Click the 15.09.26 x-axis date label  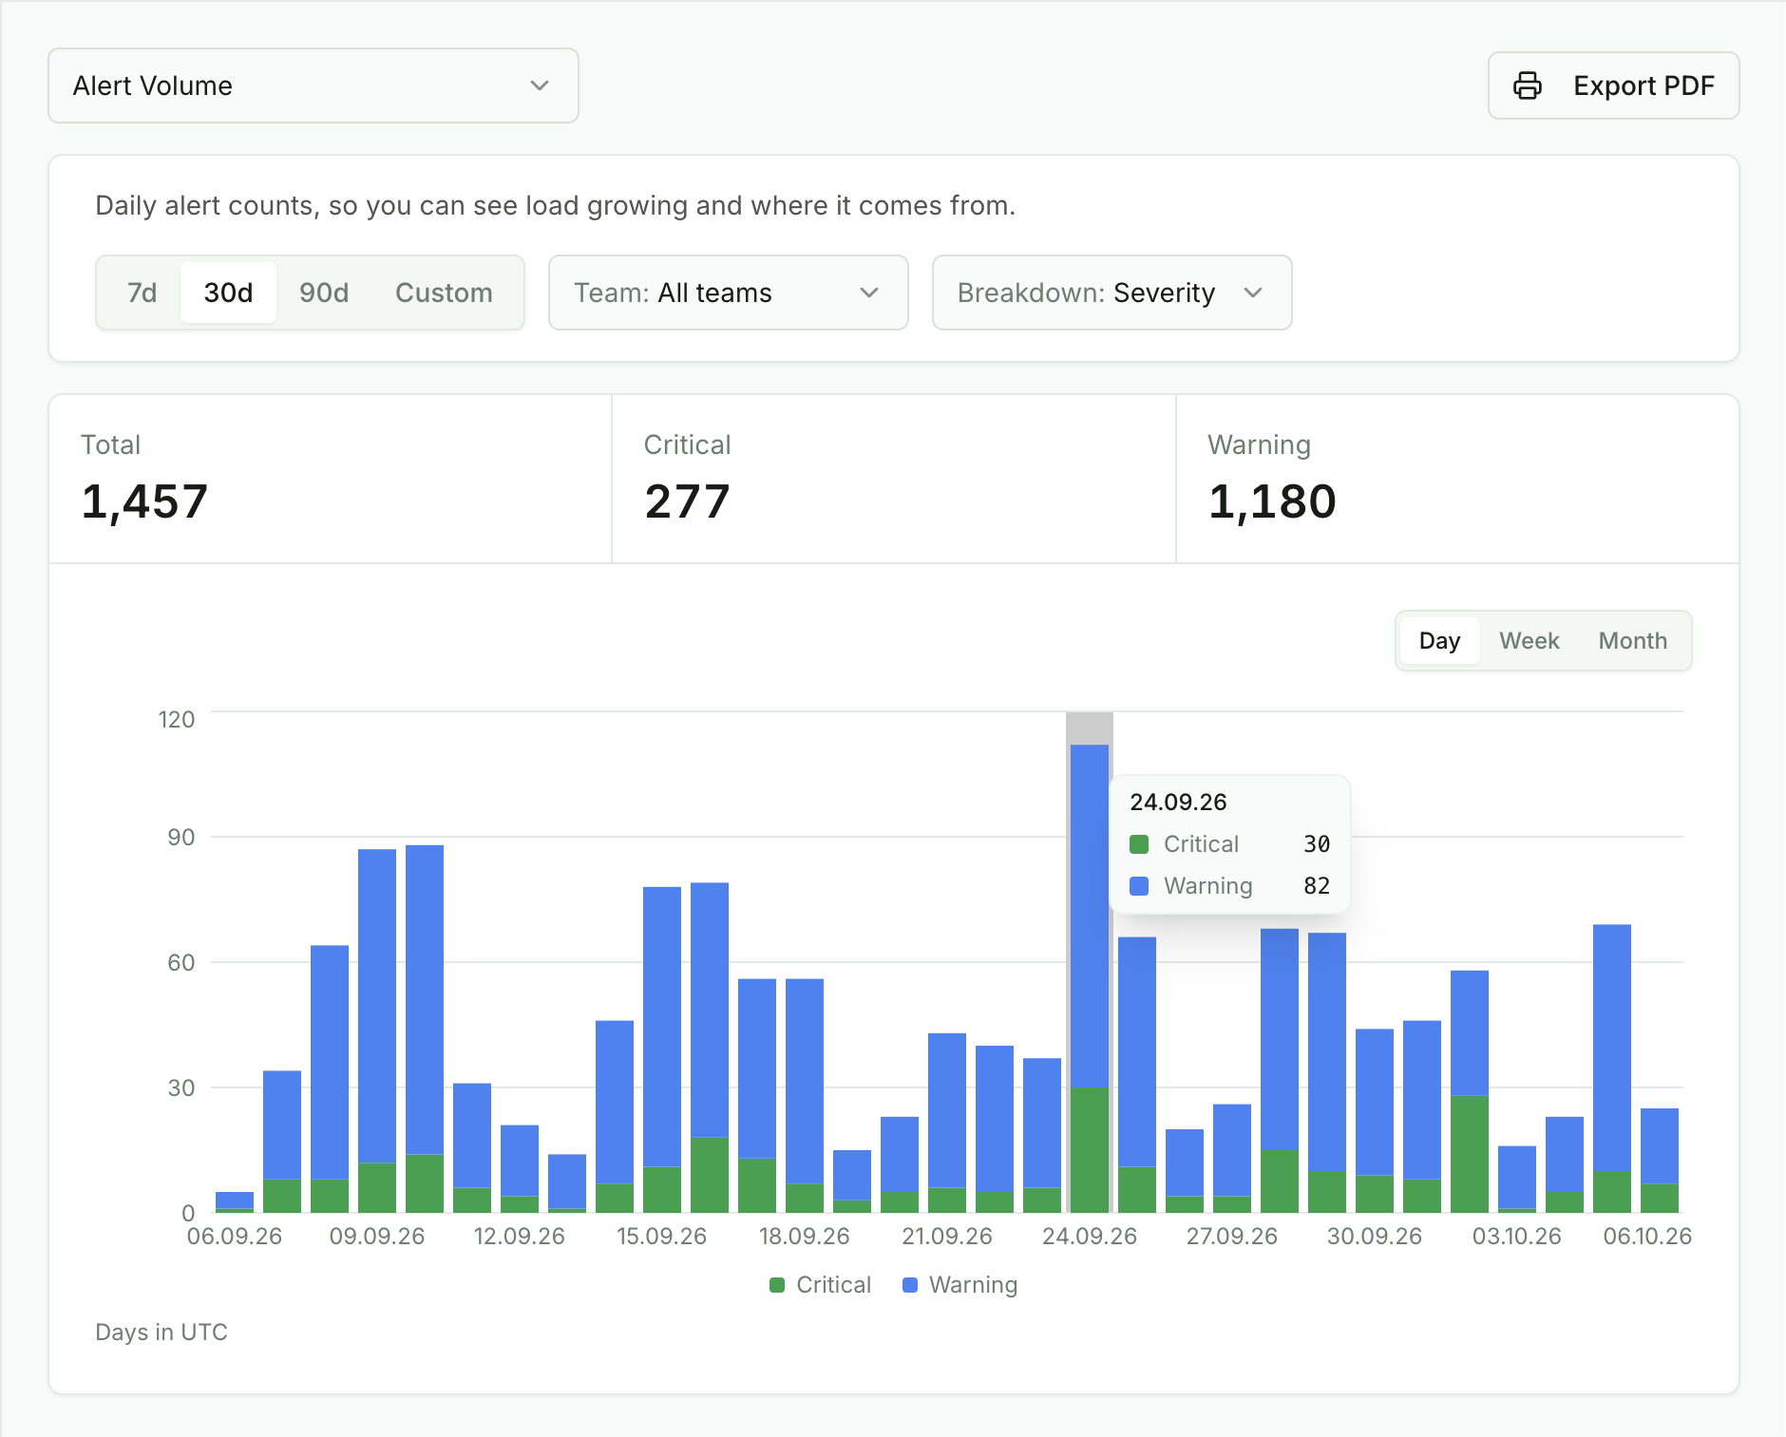click(x=662, y=1237)
